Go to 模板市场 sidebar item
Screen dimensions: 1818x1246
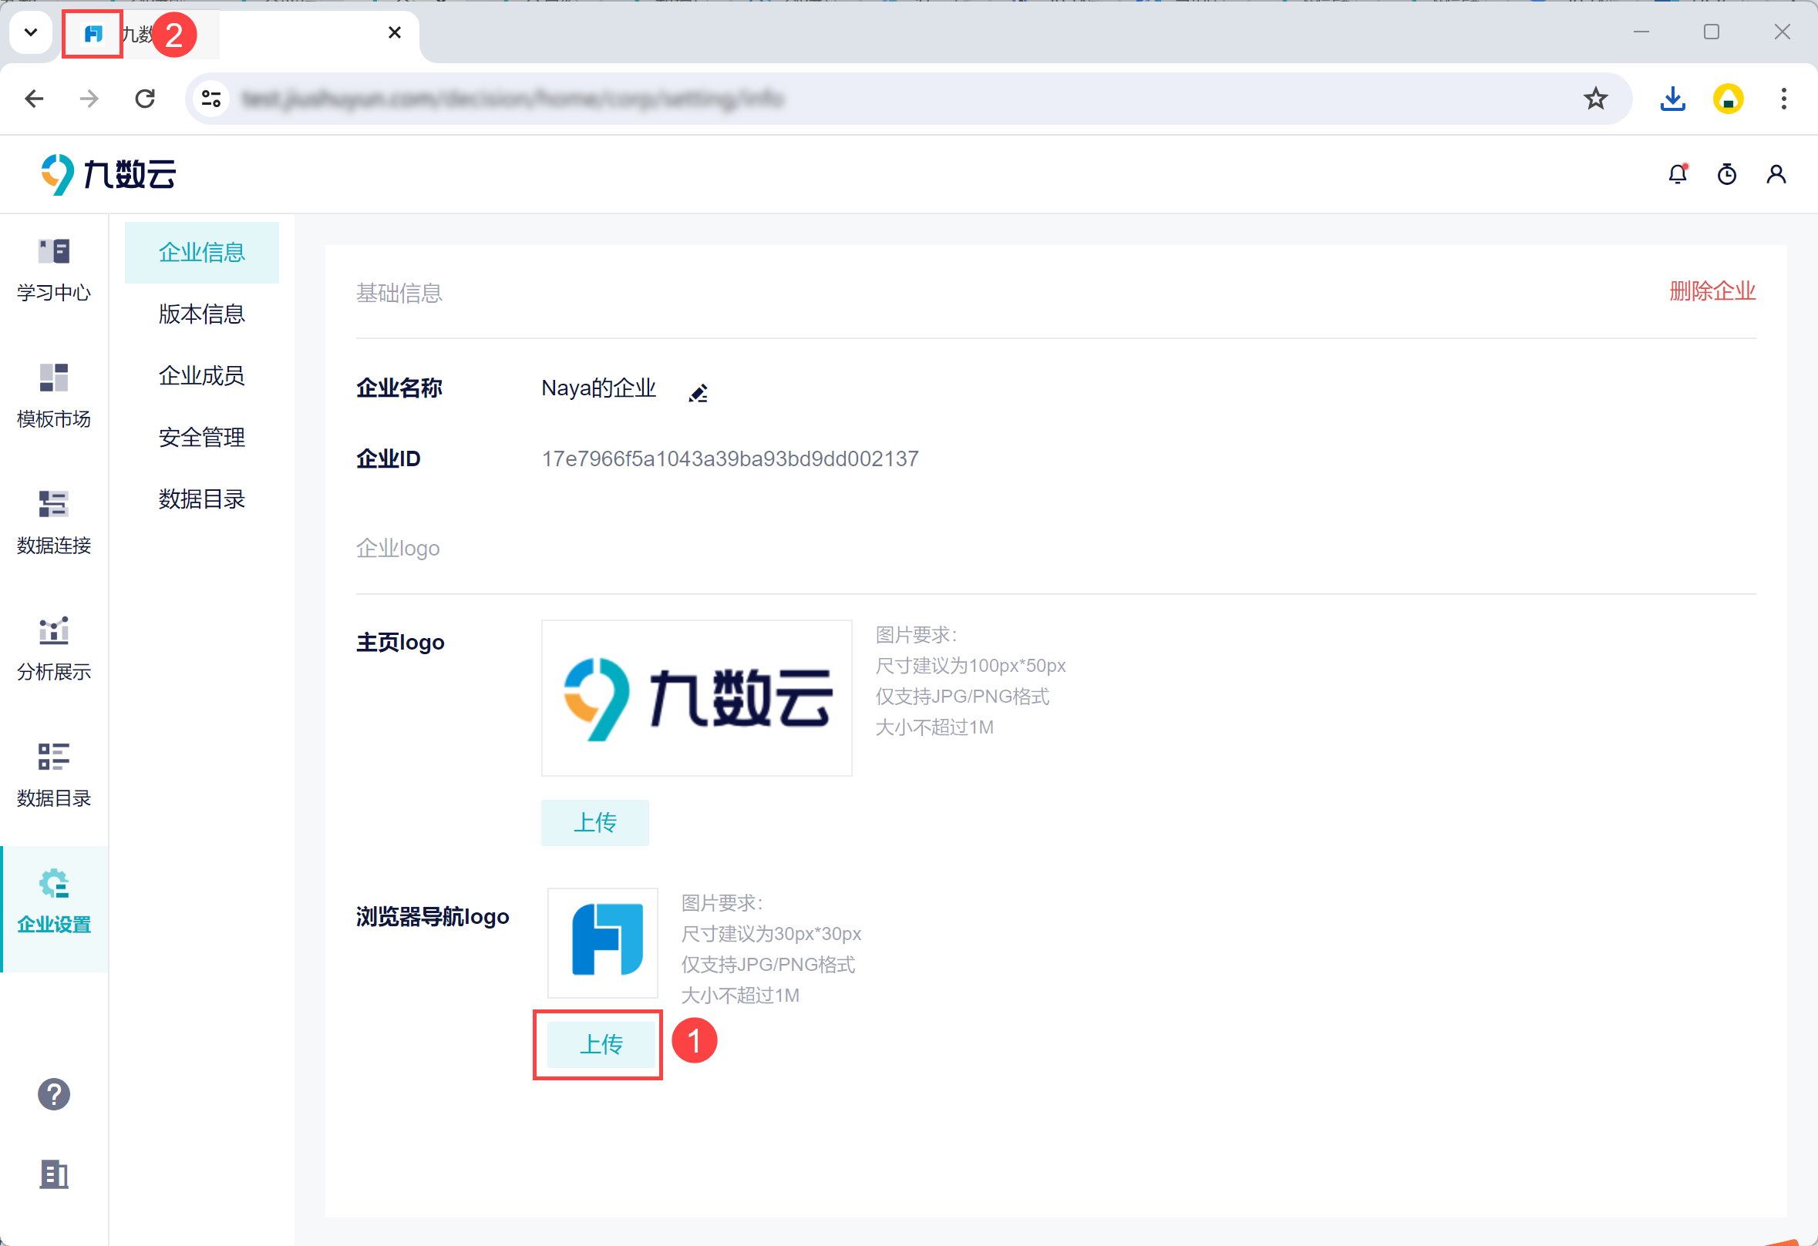tap(54, 396)
